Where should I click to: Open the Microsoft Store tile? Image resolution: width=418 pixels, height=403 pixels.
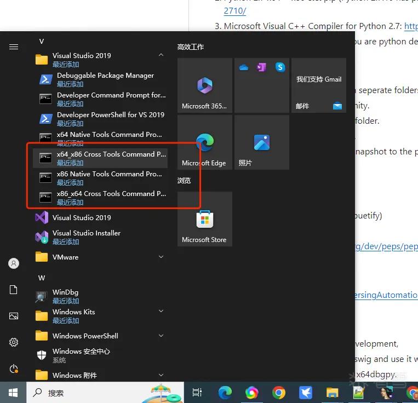click(204, 219)
